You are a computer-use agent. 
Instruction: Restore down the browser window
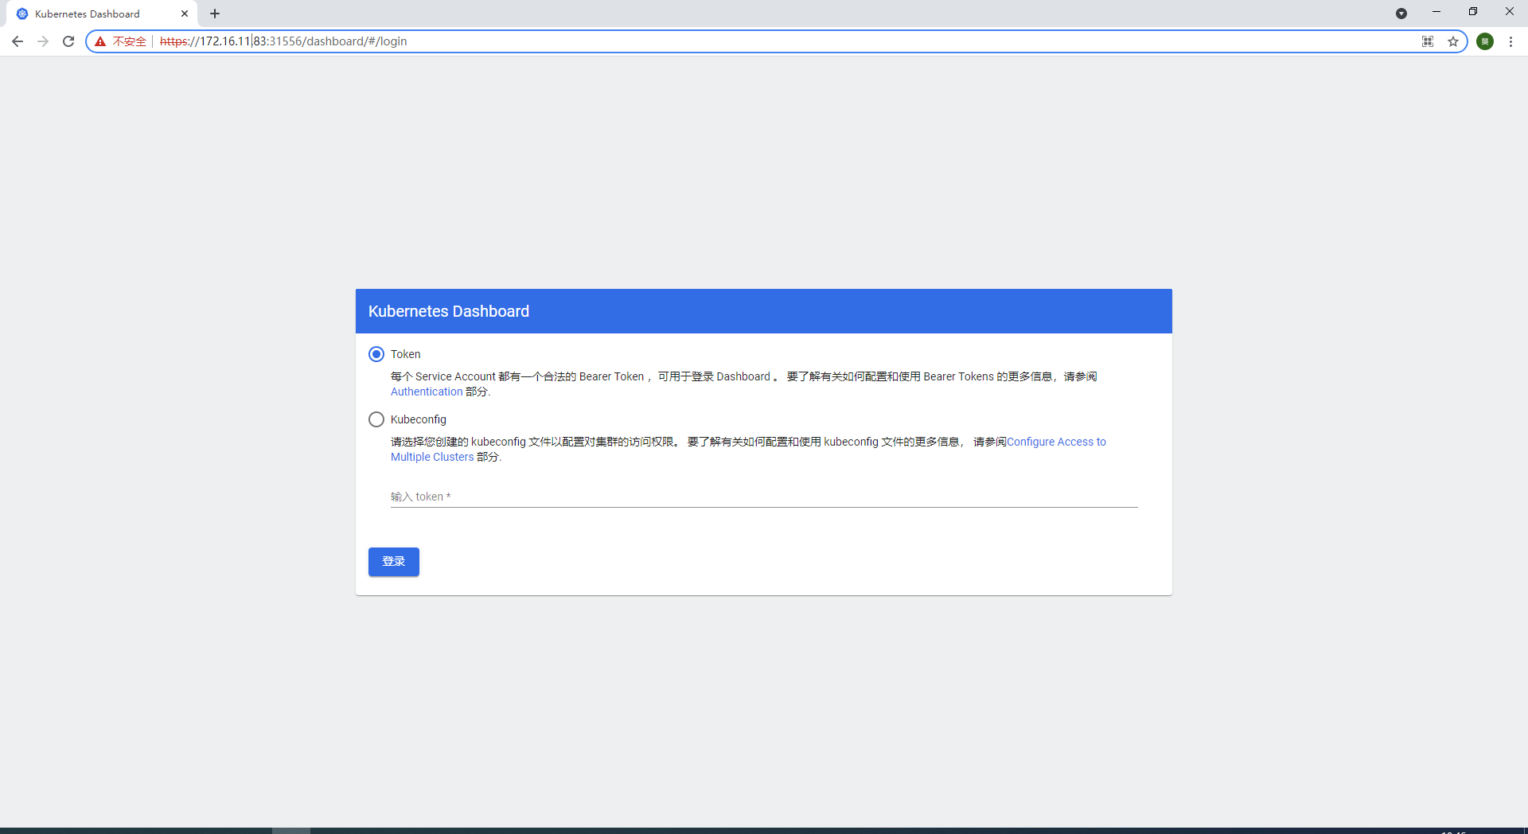[1473, 12]
